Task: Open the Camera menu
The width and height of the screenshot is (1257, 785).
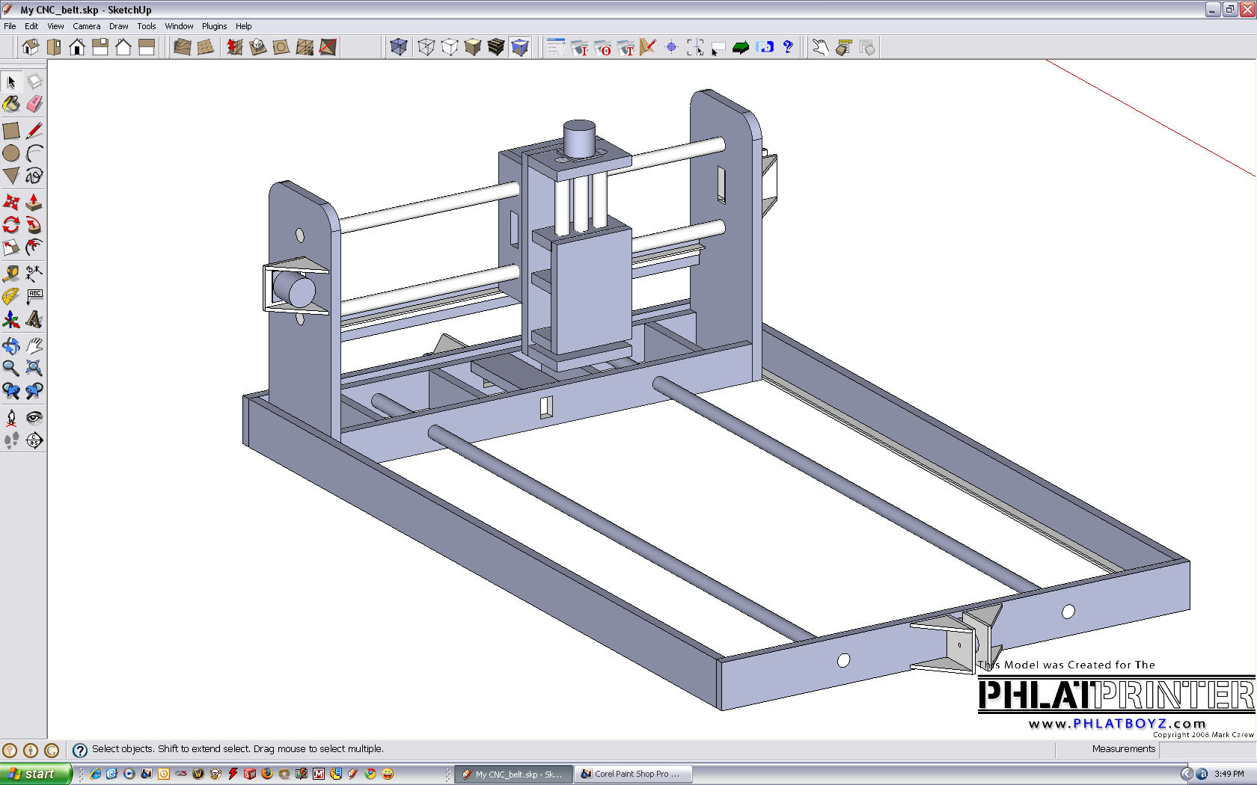Action: (x=86, y=26)
